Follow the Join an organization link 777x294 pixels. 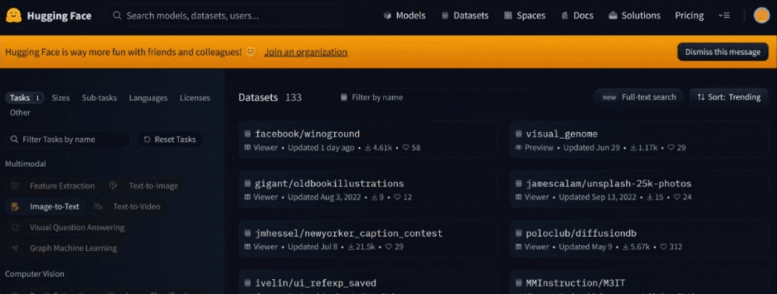[x=305, y=52]
